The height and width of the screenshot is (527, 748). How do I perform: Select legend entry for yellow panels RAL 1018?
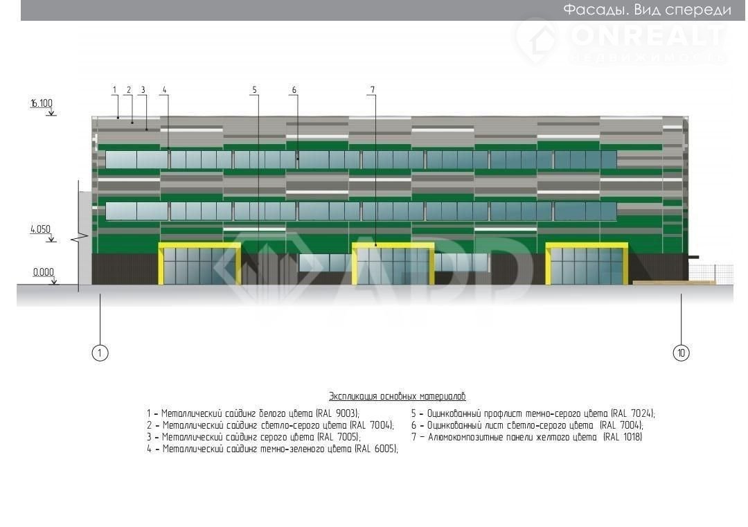tap(526, 438)
